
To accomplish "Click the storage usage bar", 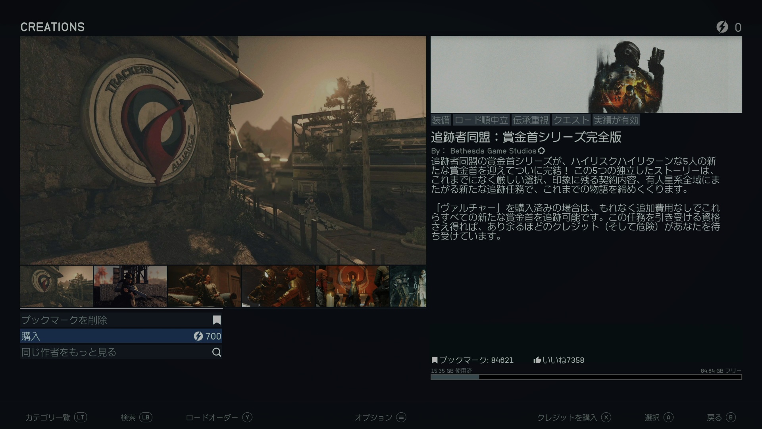I will pyautogui.click(x=586, y=377).
